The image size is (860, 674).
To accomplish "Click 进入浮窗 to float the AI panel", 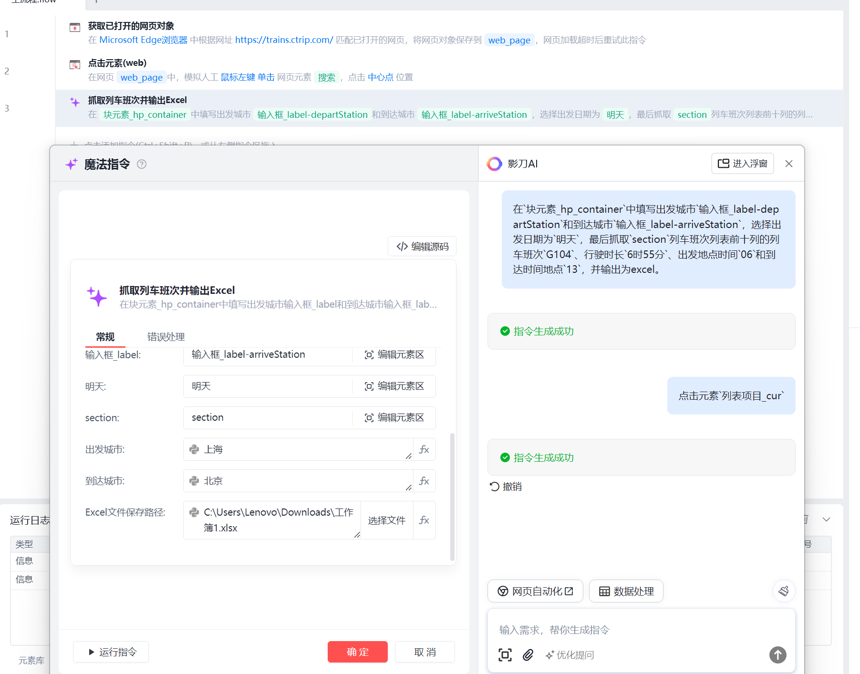I will point(742,164).
